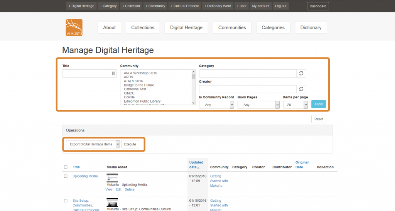Open the Book Pages dropdown
The width and height of the screenshot is (395, 211).
coord(258,105)
